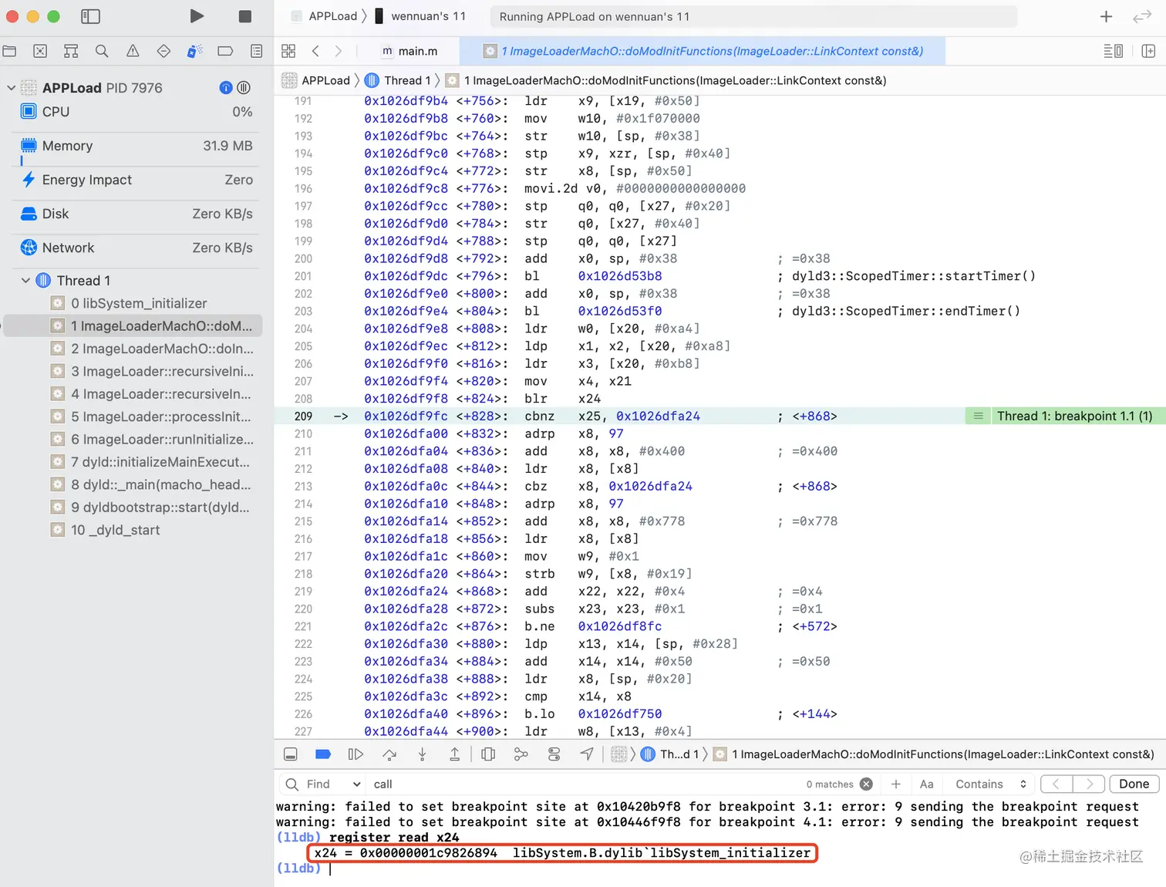Click line number 209 in the gutter
Screen dimensions: 1166x887
303,417
